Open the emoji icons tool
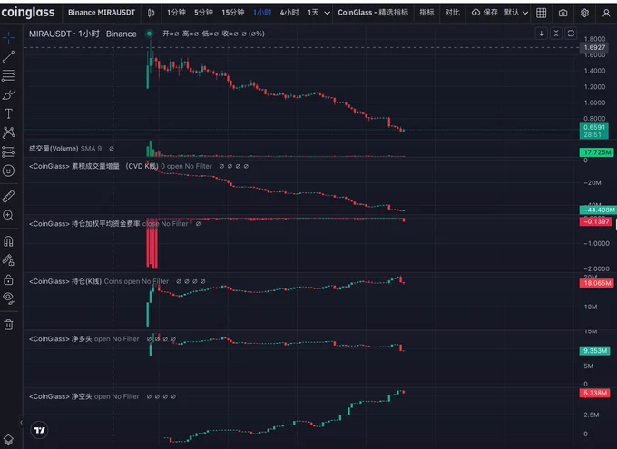 pos(9,171)
